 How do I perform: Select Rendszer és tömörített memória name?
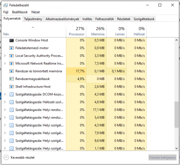[39, 71]
